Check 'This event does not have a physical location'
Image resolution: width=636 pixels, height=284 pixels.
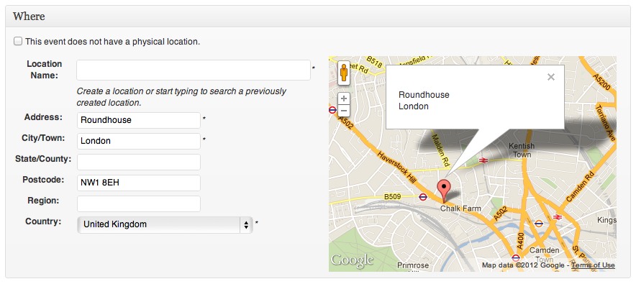point(18,41)
